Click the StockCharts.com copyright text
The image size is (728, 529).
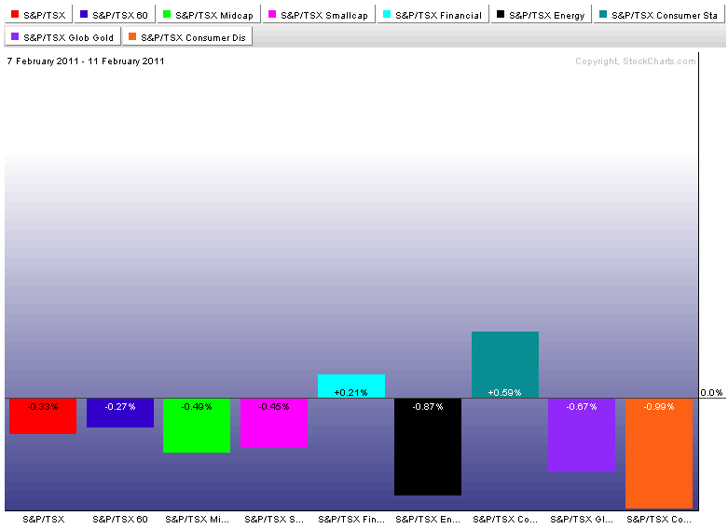pyautogui.click(x=635, y=61)
